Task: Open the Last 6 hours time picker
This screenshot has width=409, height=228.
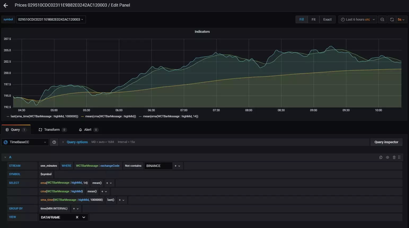Action: pos(358,20)
